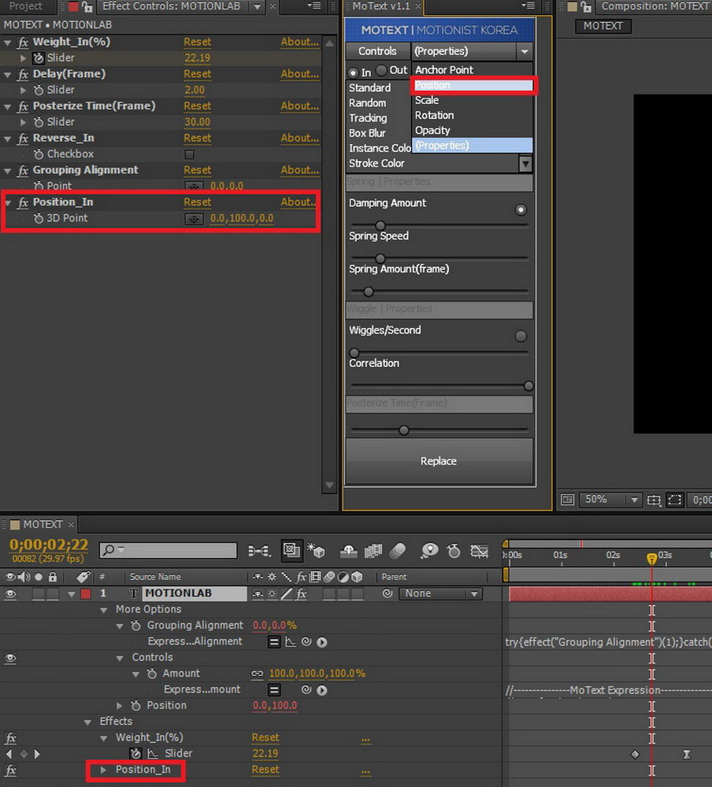The height and width of the screenshot is (787, 712).
Task: Toggle visibility eye of the Controls animator
Action: coord(10,658)
